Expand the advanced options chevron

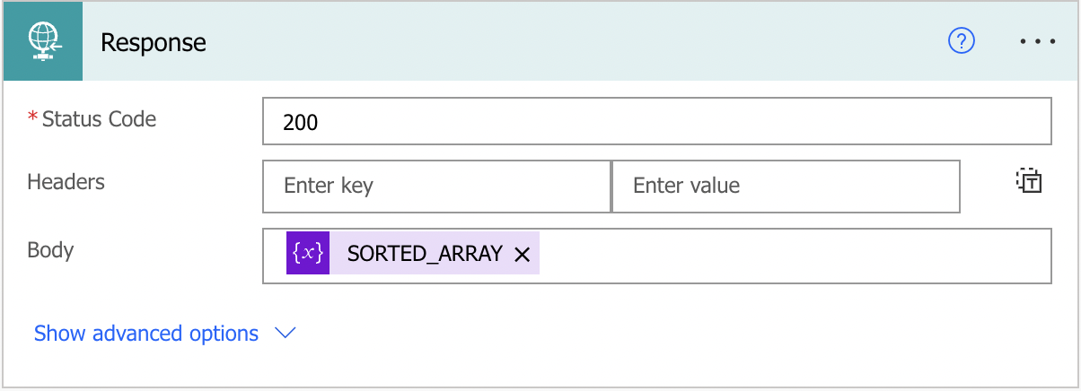coord(286,334)
